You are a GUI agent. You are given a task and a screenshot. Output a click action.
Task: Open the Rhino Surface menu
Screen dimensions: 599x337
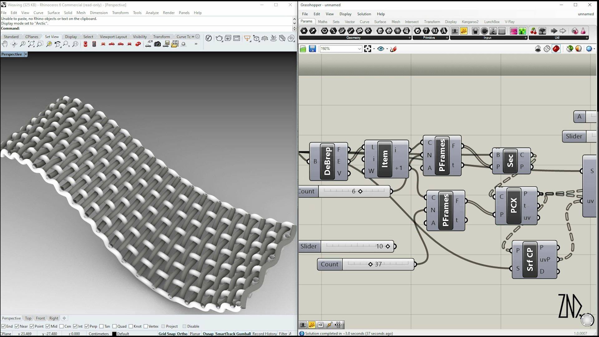[53, 13]
